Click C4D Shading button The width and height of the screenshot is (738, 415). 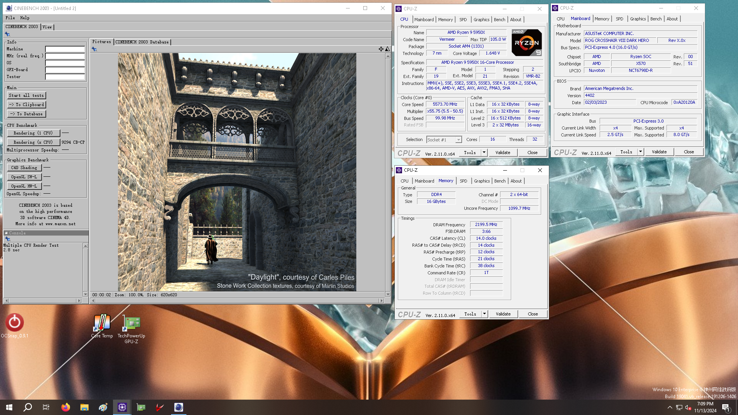click(x=24, y=168)
